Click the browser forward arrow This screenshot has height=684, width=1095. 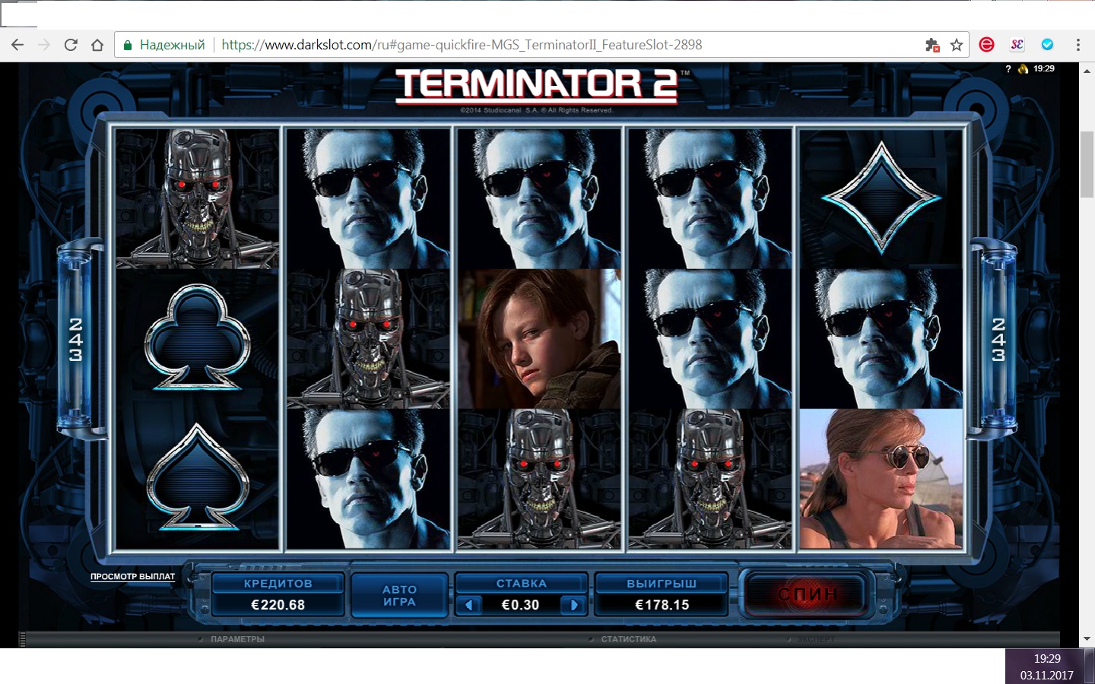coord(43,45)
